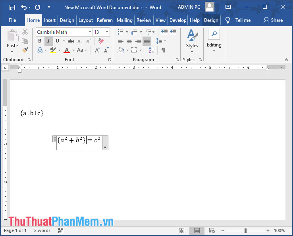The height and width of the screenshot is (236, 293).
Task: Open Paragraph dialog launcher
Action: (x=177, y=60)
